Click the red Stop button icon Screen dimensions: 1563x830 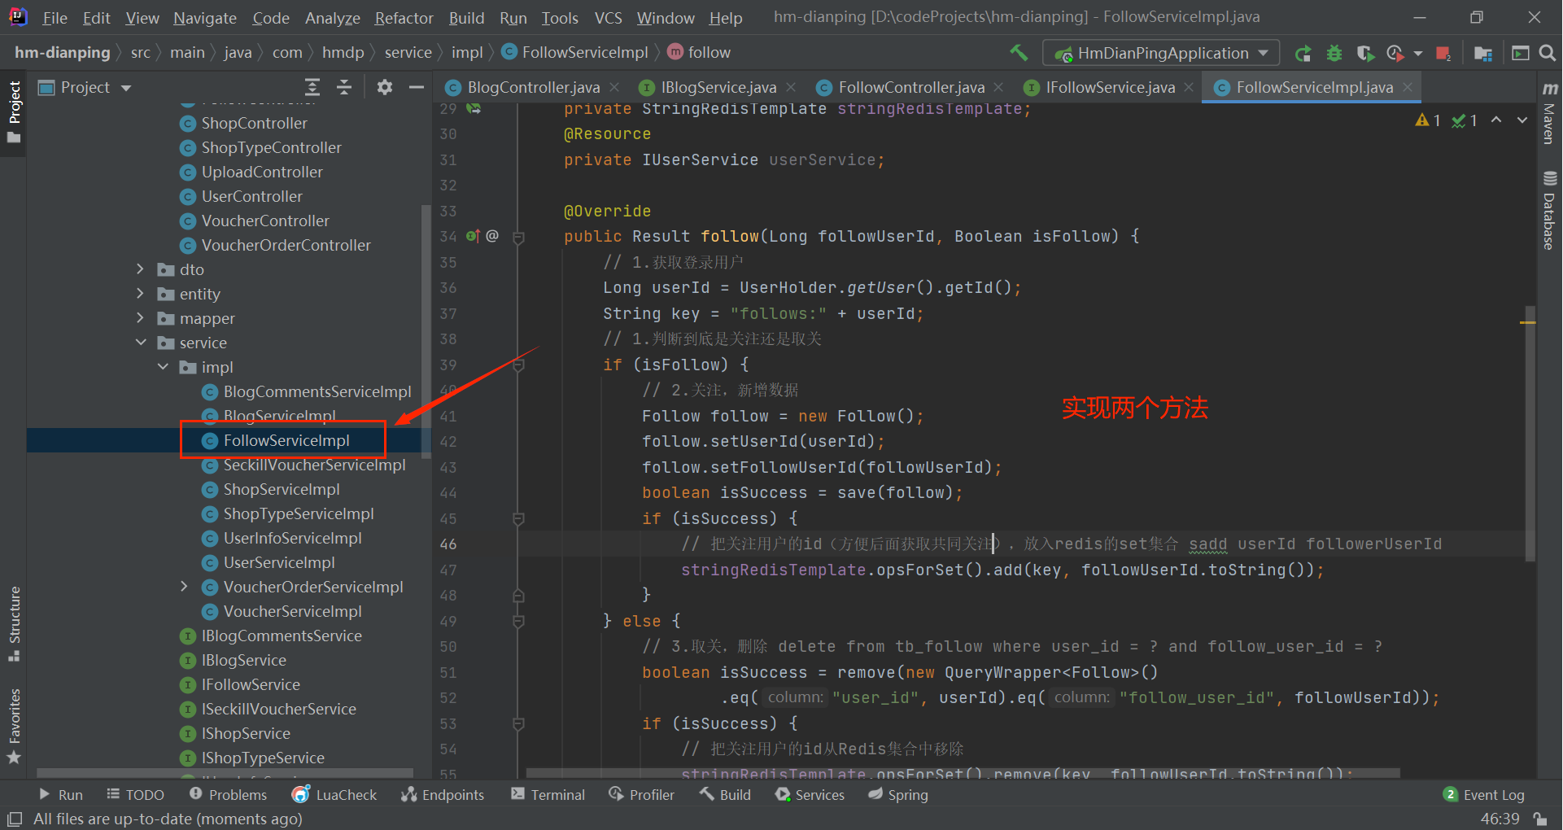(1443, 53)
